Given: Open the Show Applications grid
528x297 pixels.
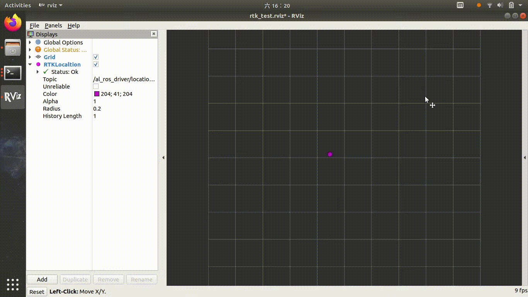Looking at the screenshot, I should coord(13,285).
